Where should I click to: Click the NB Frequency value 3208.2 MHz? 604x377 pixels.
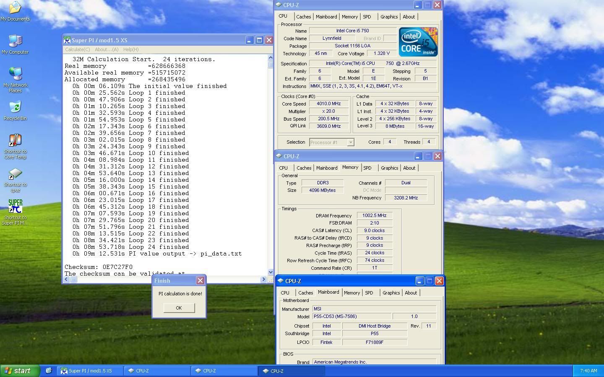click(x=406, y=198)
